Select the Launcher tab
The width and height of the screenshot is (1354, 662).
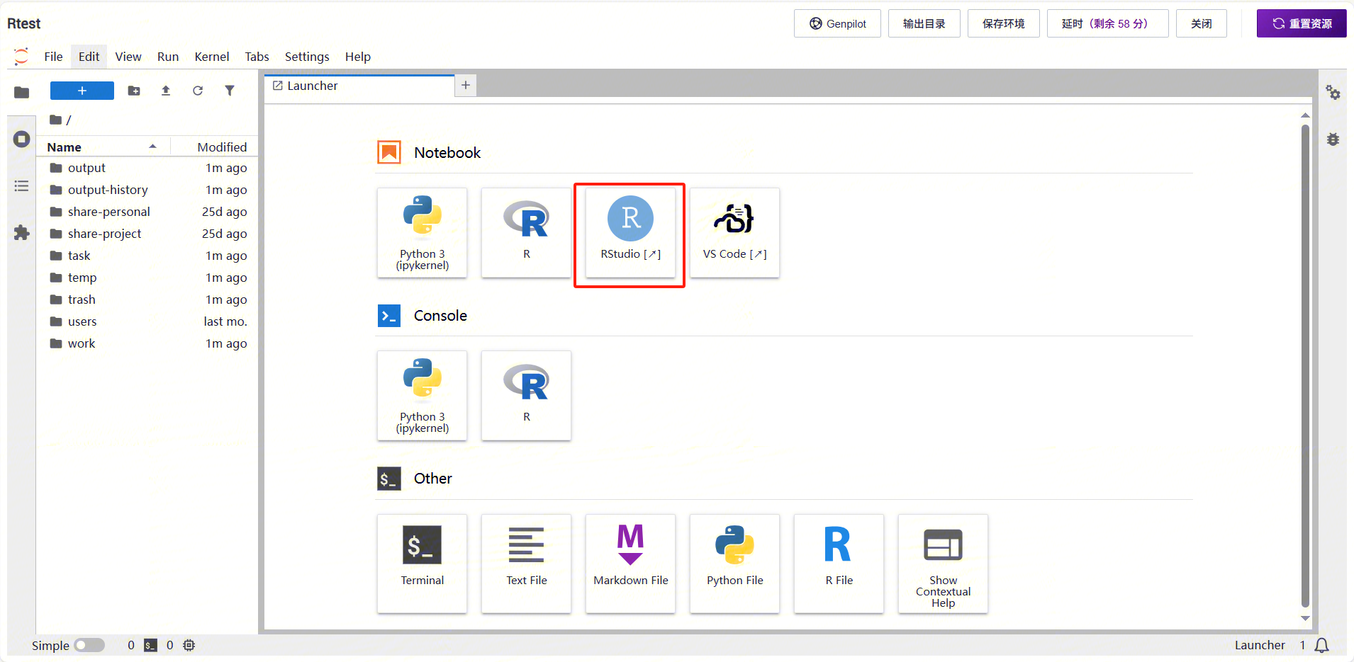click(x=359, y=86)
